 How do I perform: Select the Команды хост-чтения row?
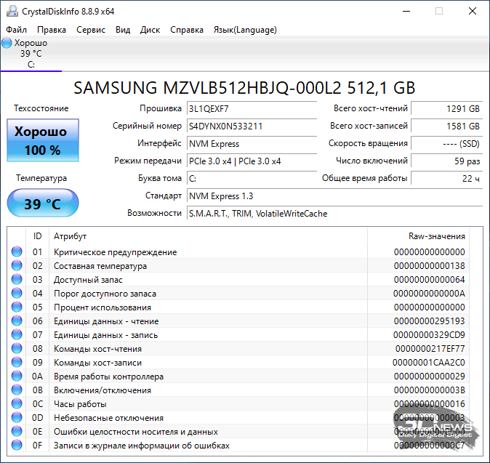[x=238, y=348]
